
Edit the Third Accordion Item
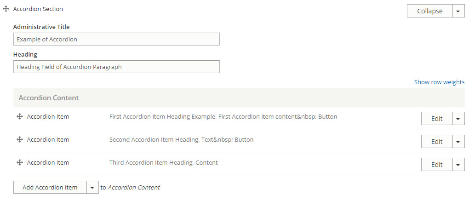(x=437, y=165)
